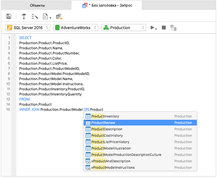Open the Query Builder hammer tool
The width and height of the screenshot is (217, 178).
click(x=24, y=16)
